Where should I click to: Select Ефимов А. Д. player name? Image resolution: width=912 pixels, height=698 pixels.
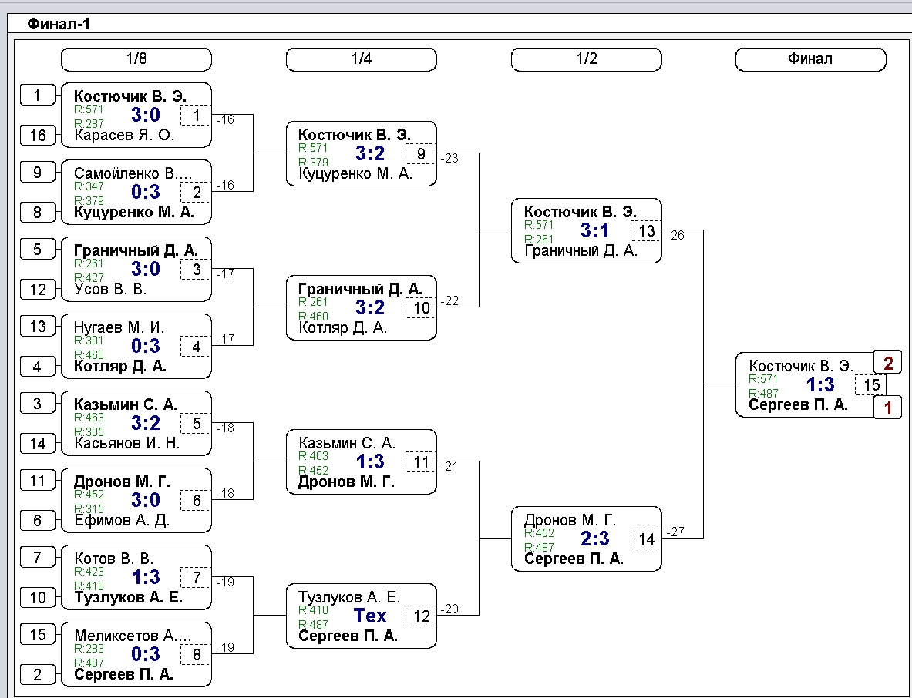pyautogui.click(x=122, y=520)
